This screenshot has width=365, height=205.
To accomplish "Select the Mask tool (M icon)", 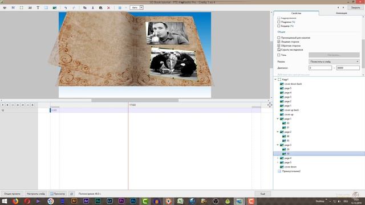I will pos(13,7).
